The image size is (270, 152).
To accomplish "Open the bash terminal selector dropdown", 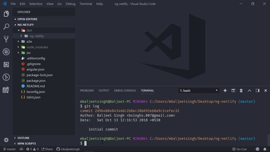I will click(x=199, y=90).
